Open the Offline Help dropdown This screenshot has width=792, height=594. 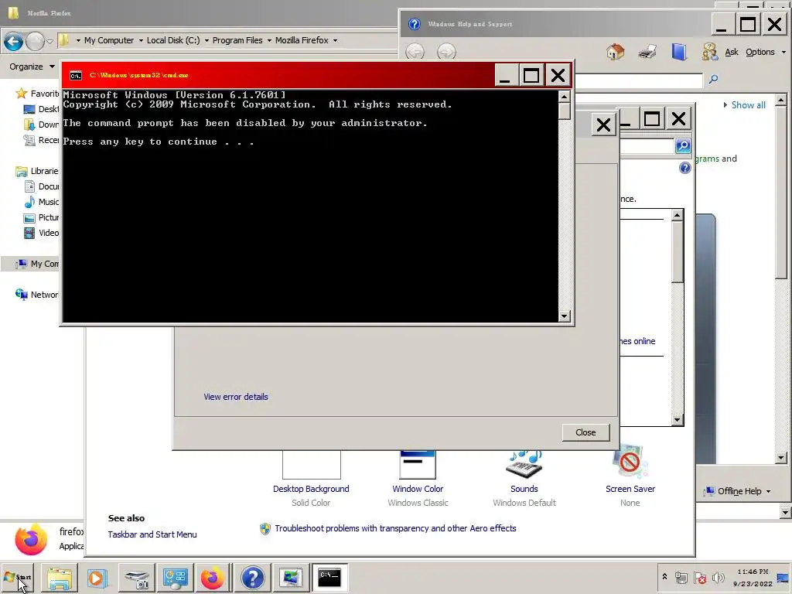[x=739, y=491]
